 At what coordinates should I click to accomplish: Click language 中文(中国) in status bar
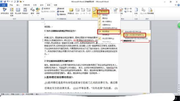coord(30,94)
